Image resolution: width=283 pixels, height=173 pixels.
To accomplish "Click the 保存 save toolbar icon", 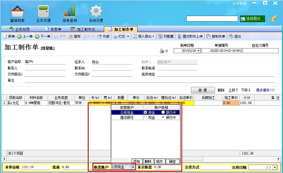I will pos(56,36).
